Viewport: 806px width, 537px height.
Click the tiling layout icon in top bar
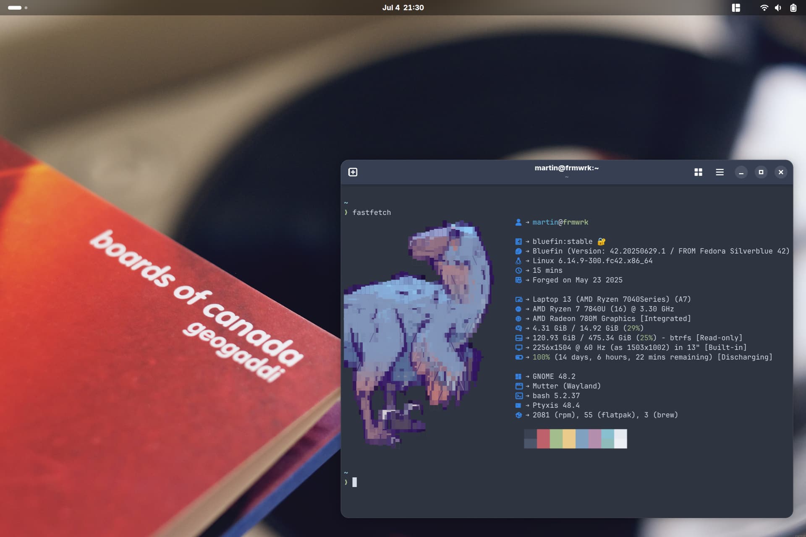click(736, 8)
